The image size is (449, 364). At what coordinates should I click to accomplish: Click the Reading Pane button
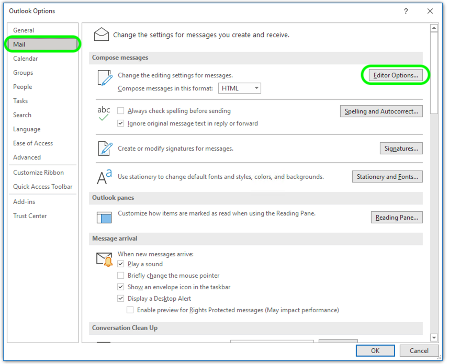(397, 218)
